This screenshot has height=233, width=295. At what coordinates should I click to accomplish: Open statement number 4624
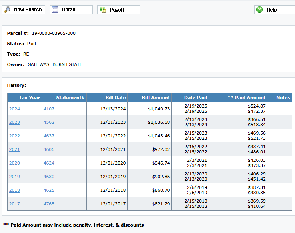point(49,163)
